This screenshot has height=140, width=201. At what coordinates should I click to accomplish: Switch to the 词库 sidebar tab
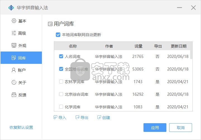[21, 58]
